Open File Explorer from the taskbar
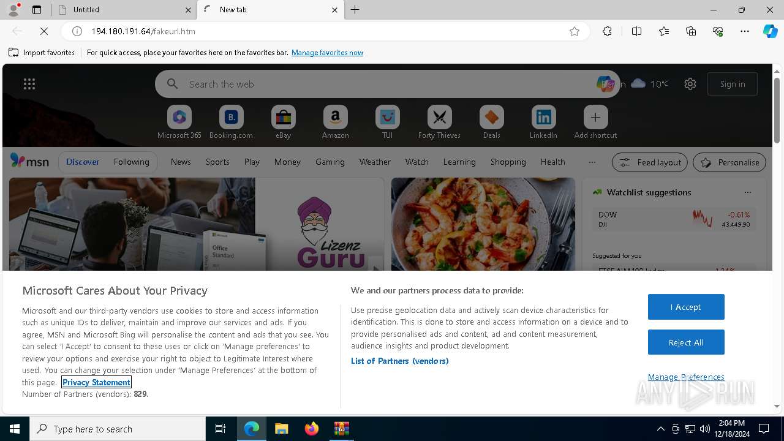784x441 pixels. (282, 429)
